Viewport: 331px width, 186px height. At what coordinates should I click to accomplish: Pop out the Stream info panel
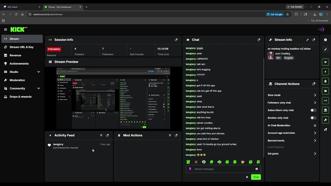314,40
